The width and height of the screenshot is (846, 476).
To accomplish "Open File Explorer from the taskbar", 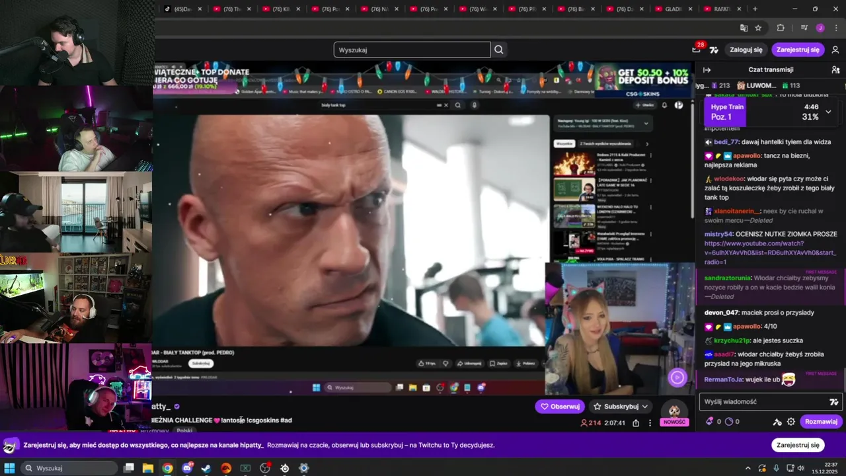I will coord(148,468).
